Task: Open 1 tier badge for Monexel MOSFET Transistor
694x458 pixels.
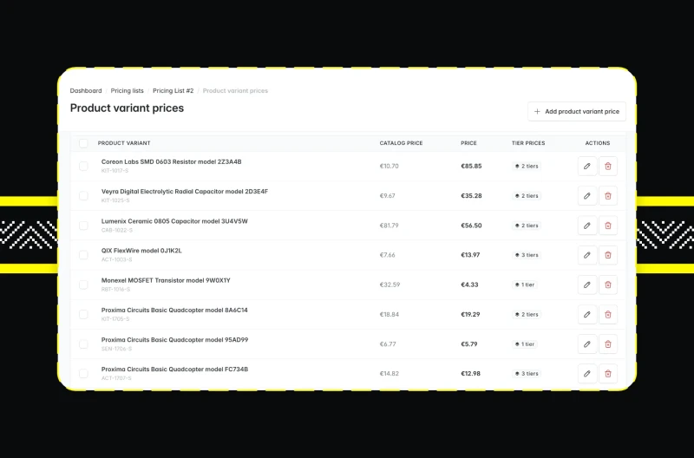Action: tap(525, 285)
